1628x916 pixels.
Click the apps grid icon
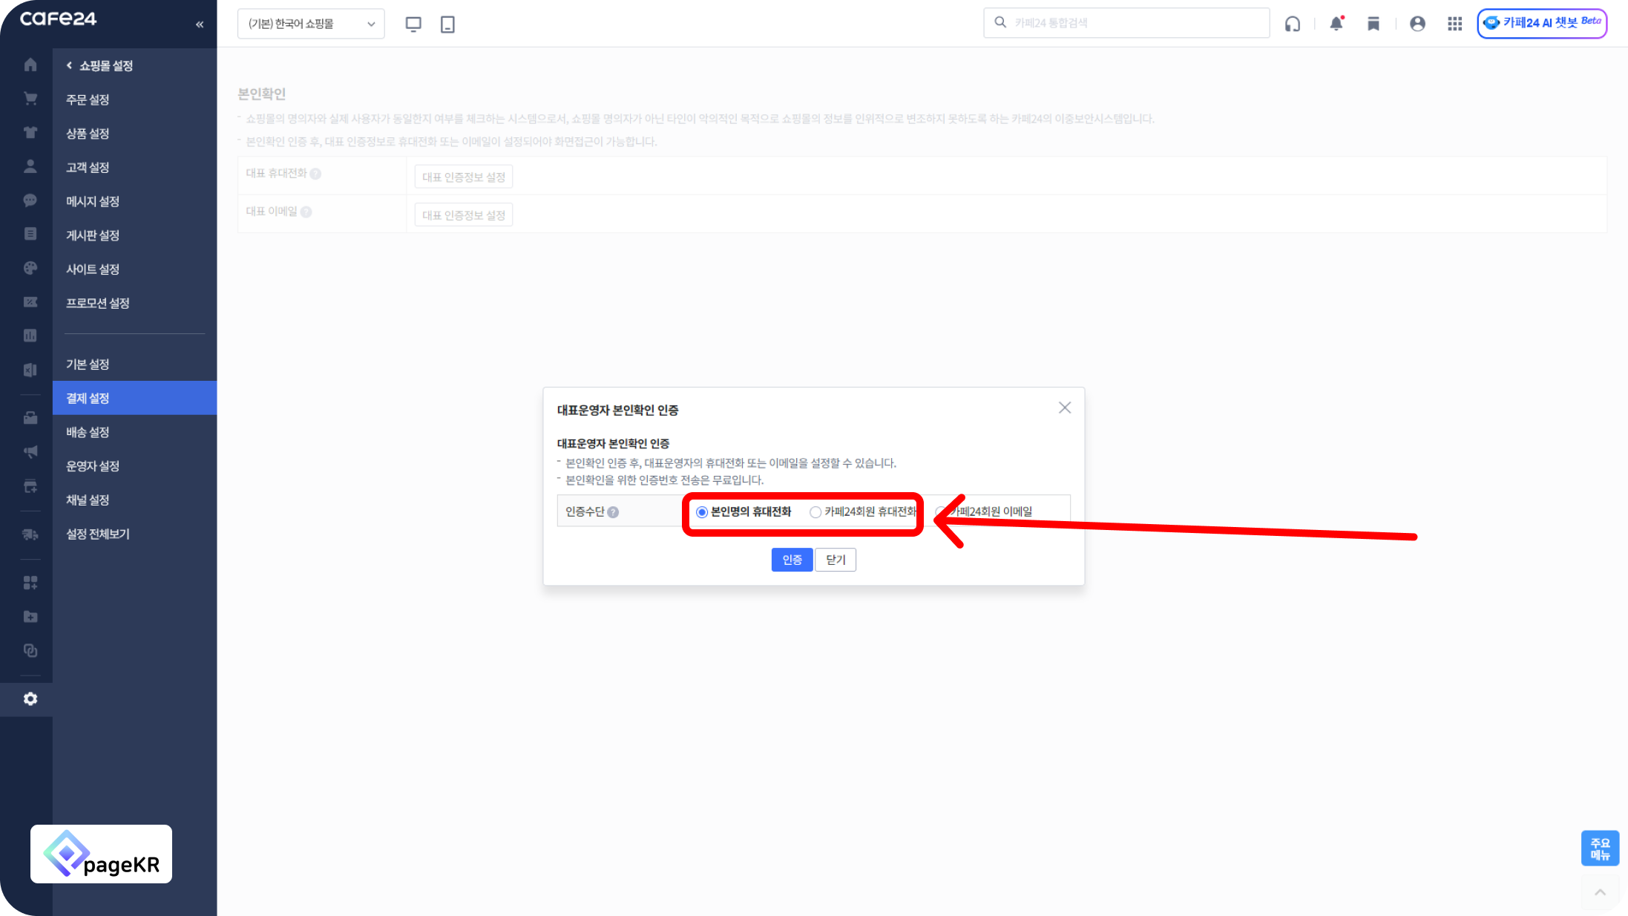pos(1454,24)
